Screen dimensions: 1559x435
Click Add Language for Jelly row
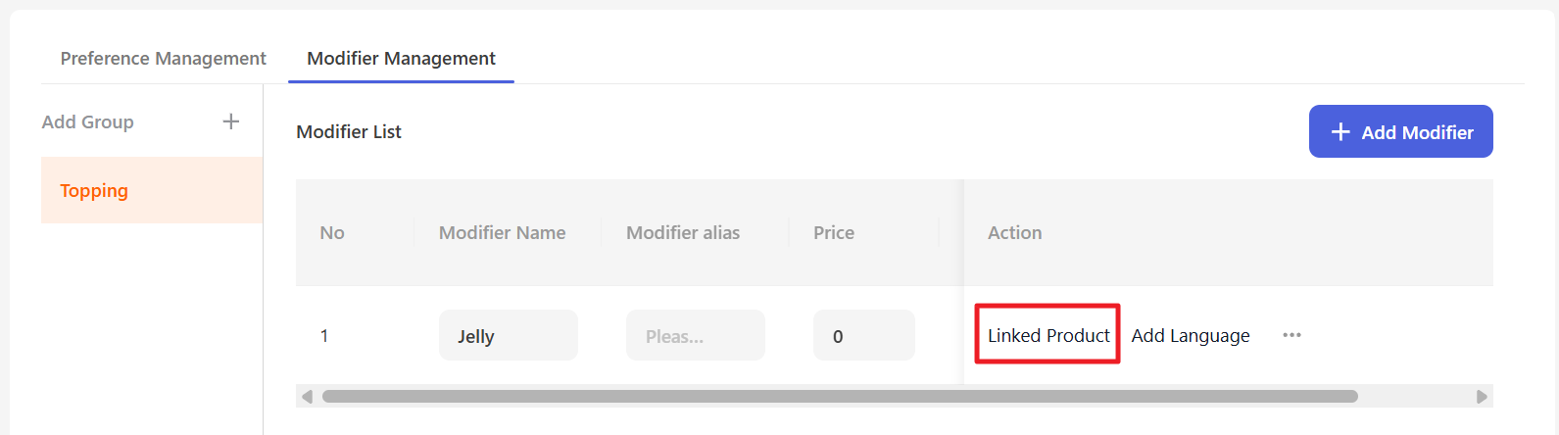pos(1191,335)
